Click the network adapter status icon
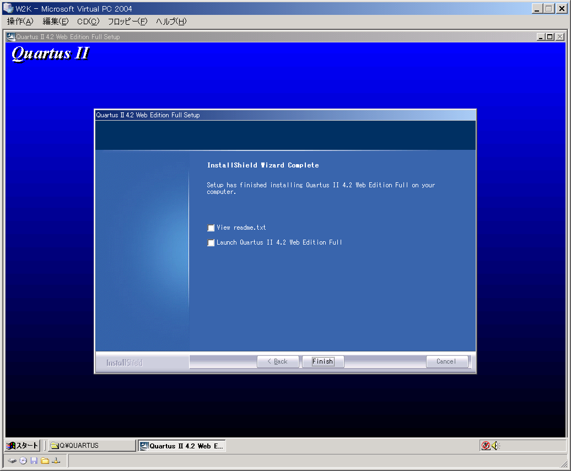571x471 pixels. point(56,461)
